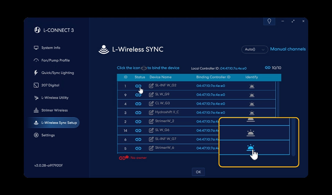Edit name icon for CL W_G3

(x=151, y=103)
